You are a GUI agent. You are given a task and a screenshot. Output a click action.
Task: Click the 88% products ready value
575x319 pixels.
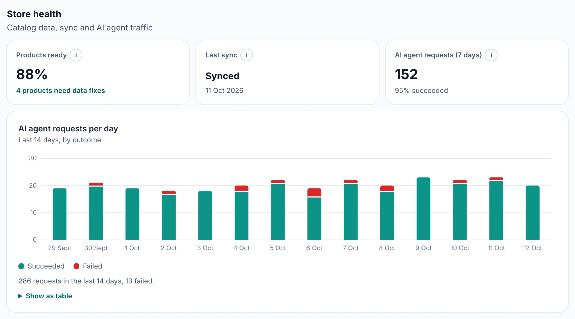coord(32,74)
